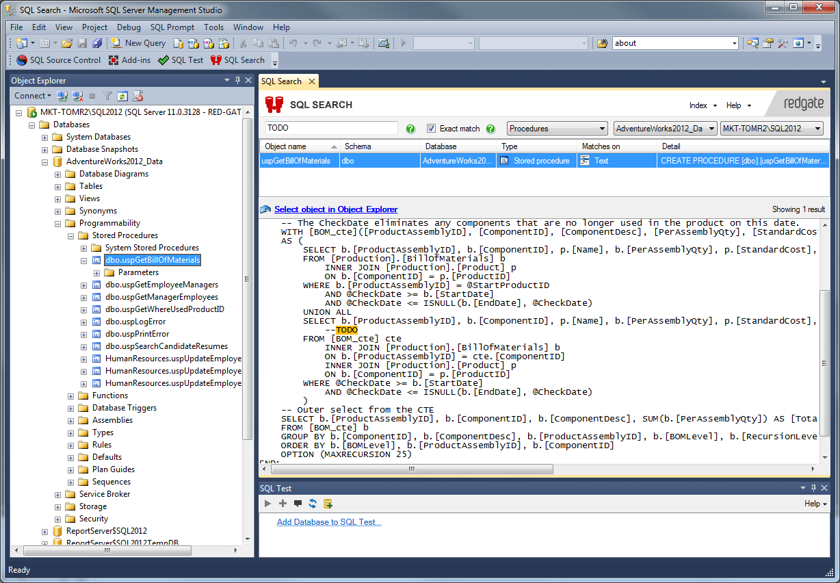This screenshot has height=583, width=840.
Task: Open the Window menu
Action: [248, 27]
